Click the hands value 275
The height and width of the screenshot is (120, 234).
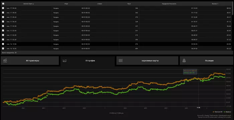point(136,44)
